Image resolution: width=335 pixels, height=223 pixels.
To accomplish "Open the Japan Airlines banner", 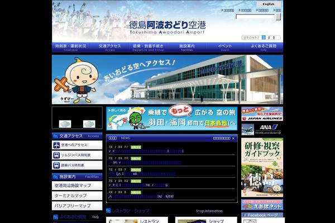I will click(262, 114).
